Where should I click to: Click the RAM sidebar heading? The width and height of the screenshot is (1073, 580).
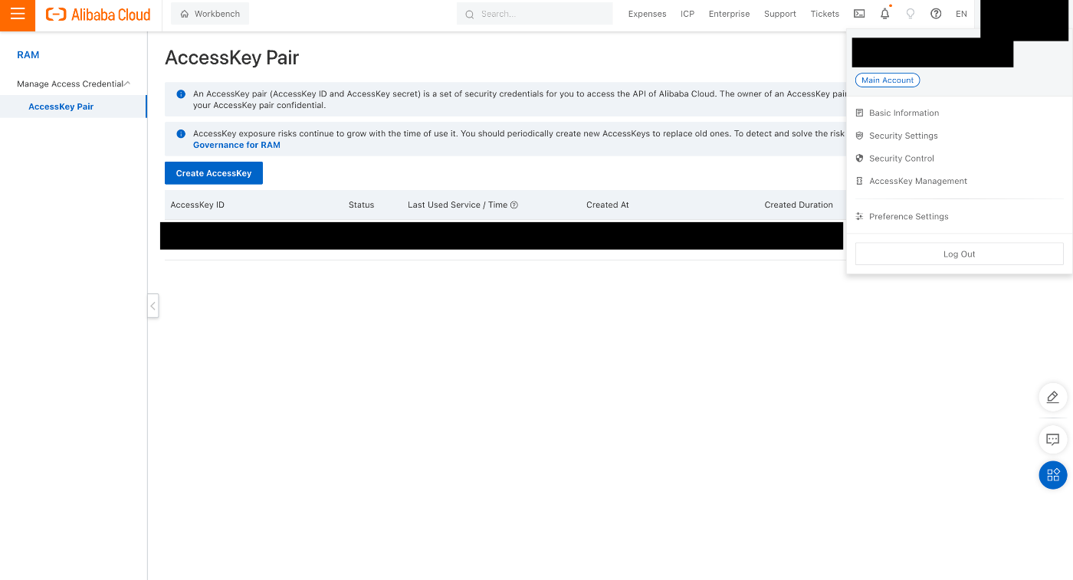[x=28, y=55]
